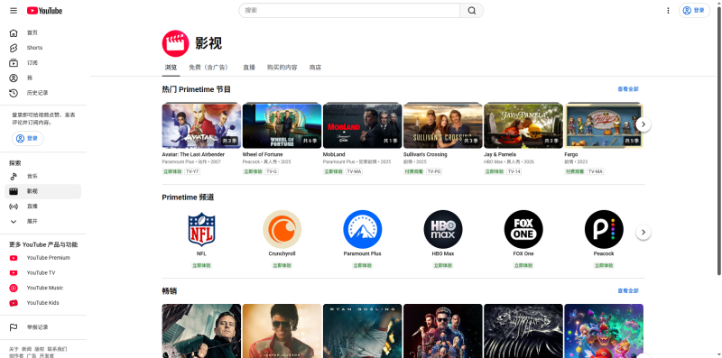Open 首页 in the sidebar

[x=42, y=32]
